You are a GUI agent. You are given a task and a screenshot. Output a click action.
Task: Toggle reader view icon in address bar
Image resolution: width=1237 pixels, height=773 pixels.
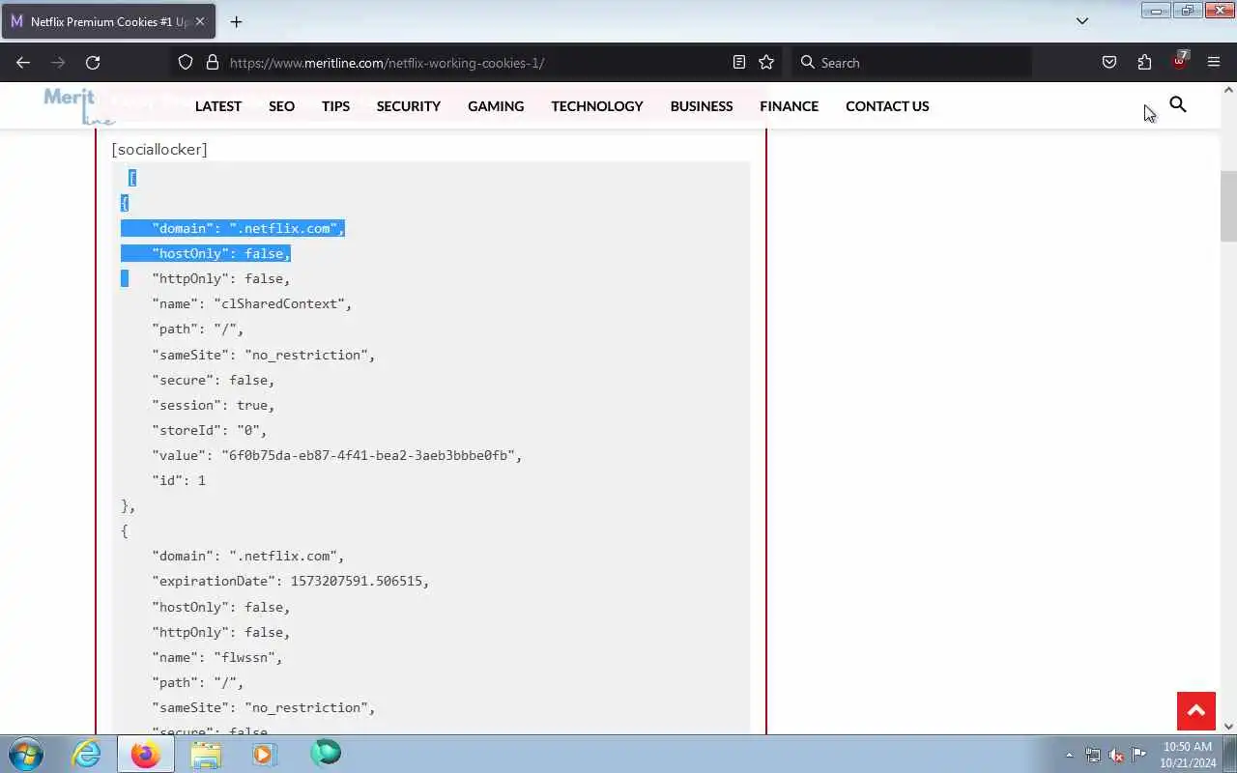739,63
